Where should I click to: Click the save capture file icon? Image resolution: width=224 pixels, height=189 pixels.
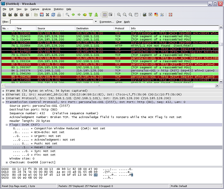tap(42, 14)
